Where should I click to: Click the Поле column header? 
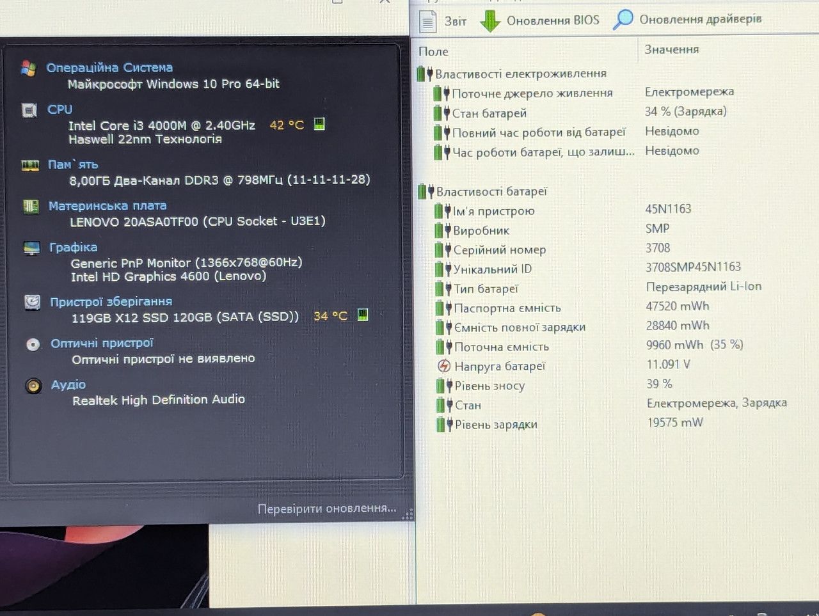[x=433, y=51]
